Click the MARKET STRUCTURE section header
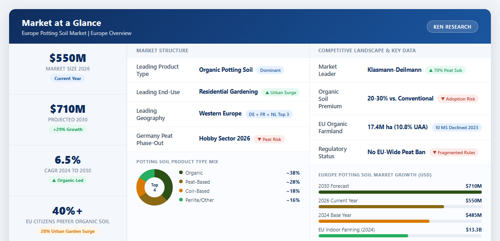 [162, 50]
